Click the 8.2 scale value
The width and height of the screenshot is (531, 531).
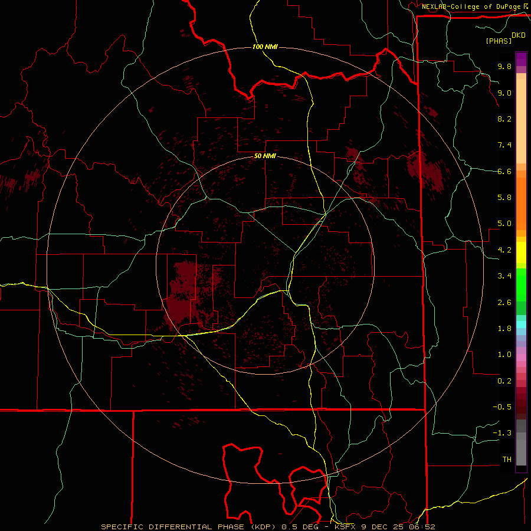[504, 119]
